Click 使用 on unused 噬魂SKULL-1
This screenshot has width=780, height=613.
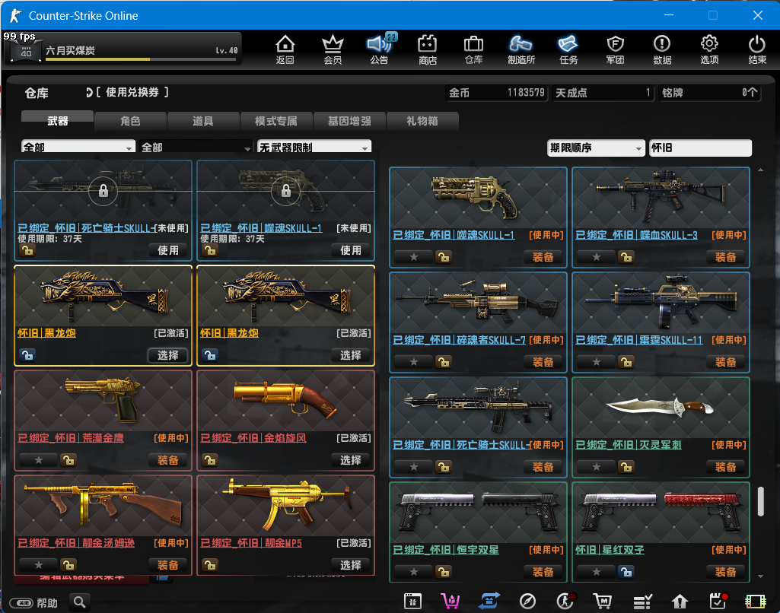click(351, 250)
